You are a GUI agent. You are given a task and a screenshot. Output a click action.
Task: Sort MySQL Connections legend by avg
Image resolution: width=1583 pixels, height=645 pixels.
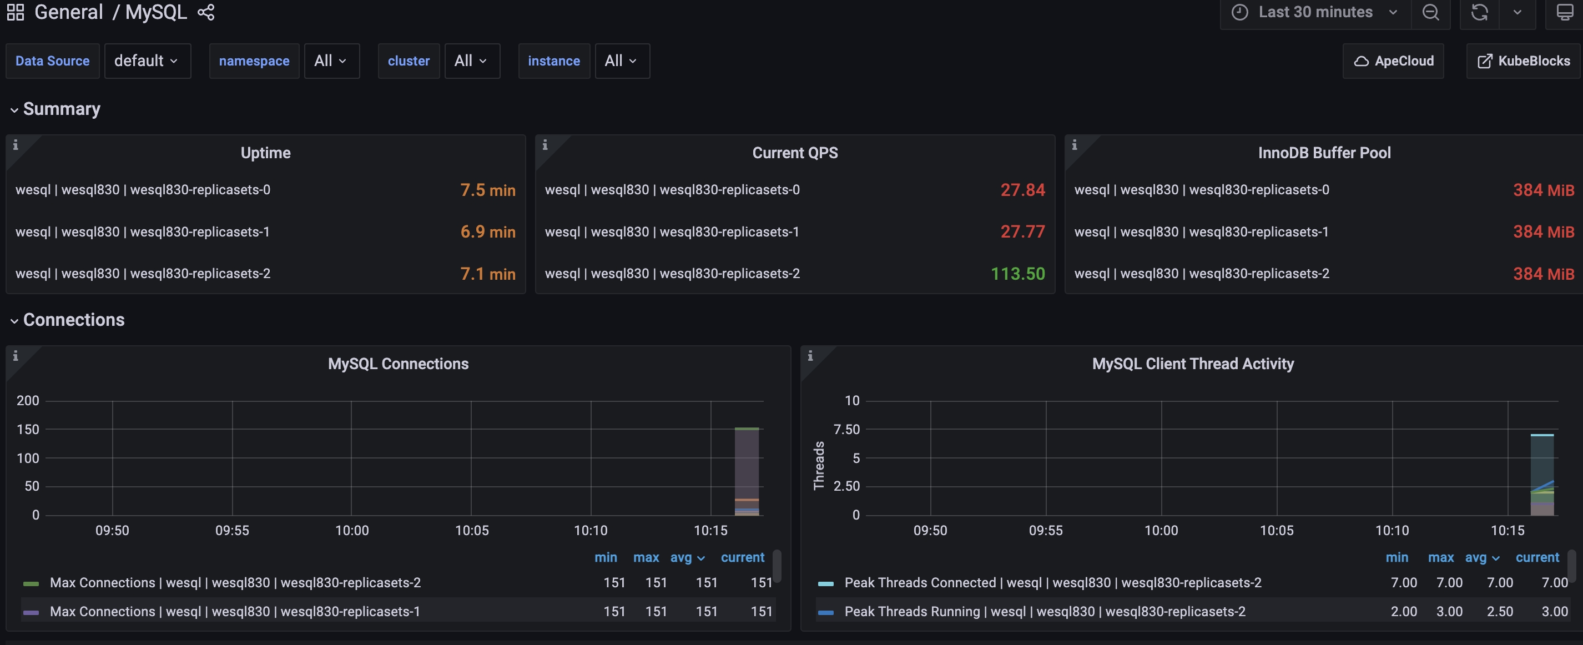[x=687, y=557]
